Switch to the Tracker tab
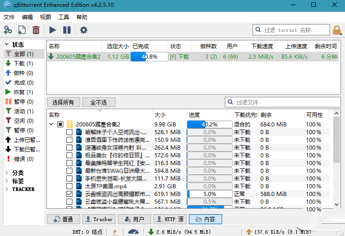This screenshot has width=345, height=236. (99, 219)
